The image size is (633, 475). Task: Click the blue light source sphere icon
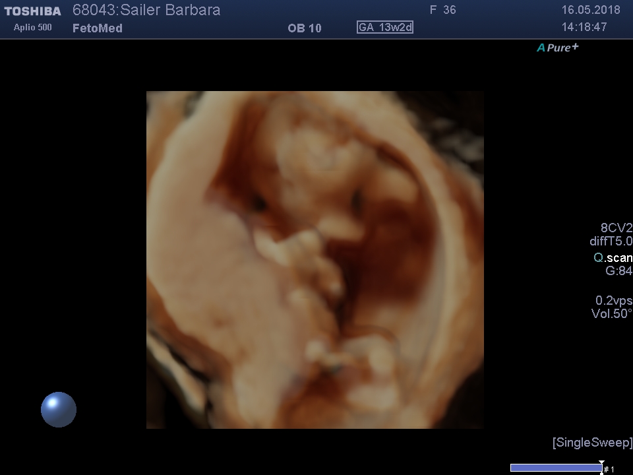tap(59, 410)
